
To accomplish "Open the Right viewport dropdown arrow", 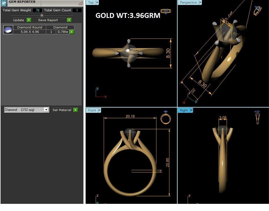I will [x=192, y=110].
